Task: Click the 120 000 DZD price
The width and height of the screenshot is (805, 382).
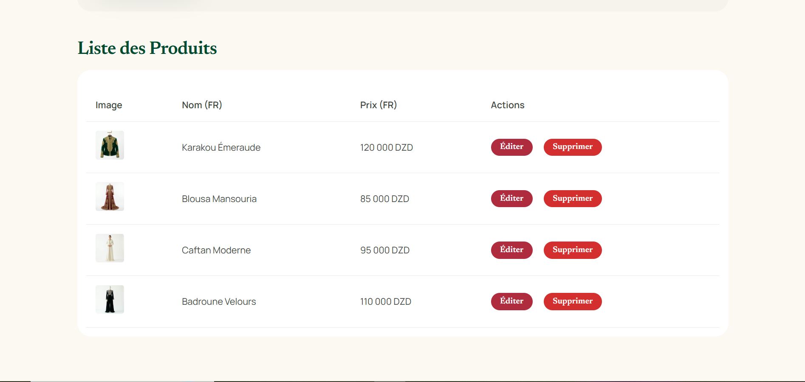Action: click(x=387, y=147)
